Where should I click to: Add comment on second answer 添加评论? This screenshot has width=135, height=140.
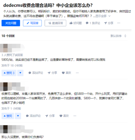tap(33, 116)
